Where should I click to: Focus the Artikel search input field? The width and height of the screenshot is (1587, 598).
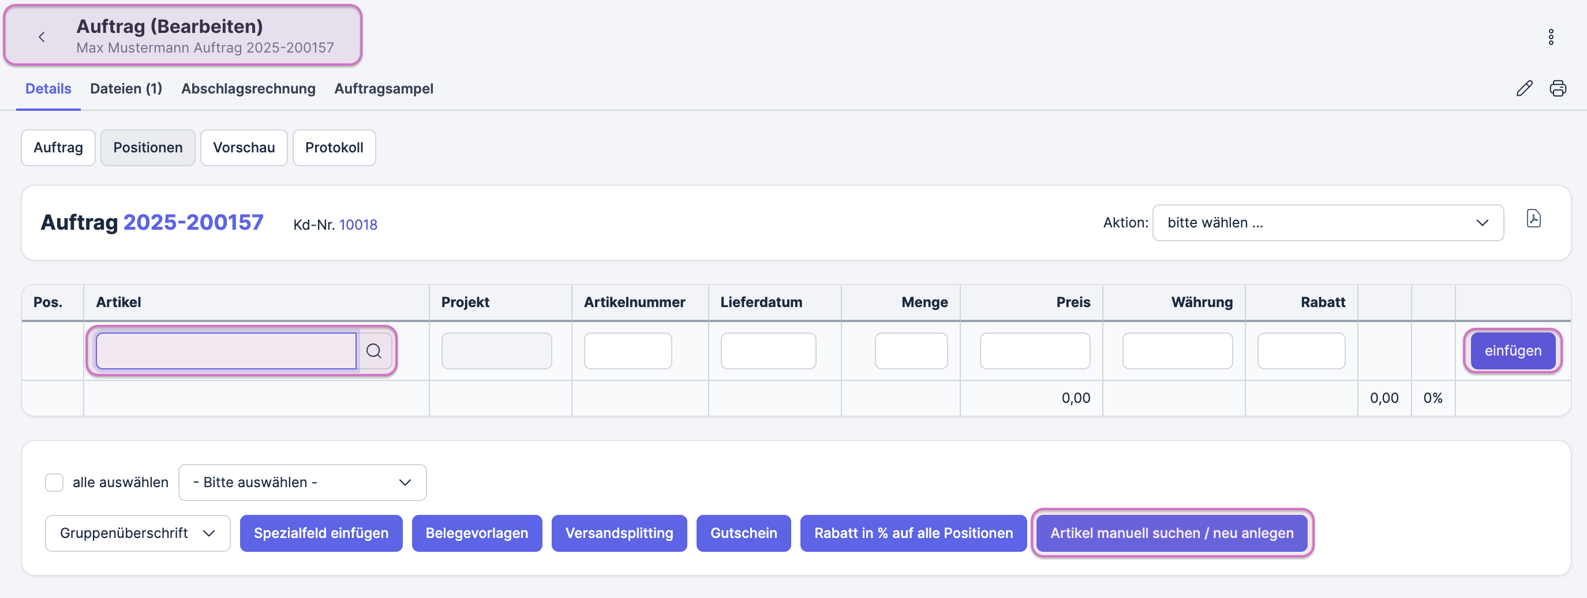coord(226,351)
